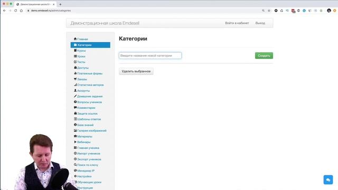Click the Выход link
The image size is (338, 190).
point(260,23)
